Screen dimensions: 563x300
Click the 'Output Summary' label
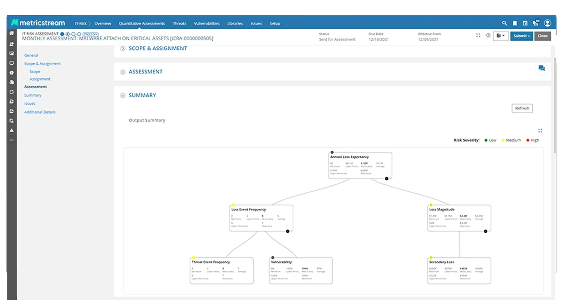tap(147, 120)
